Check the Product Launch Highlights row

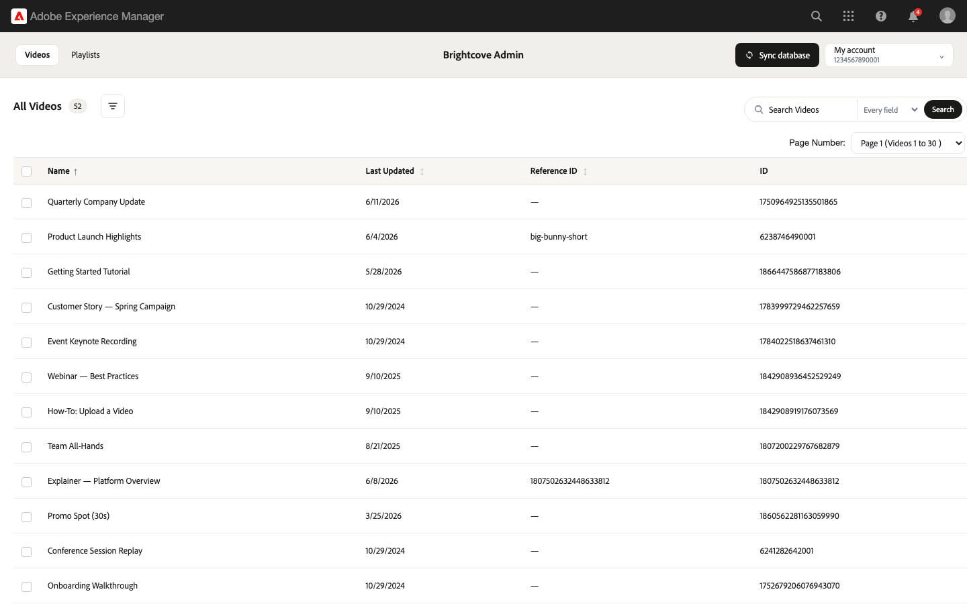pyautogui.click(x=27, y=238)
